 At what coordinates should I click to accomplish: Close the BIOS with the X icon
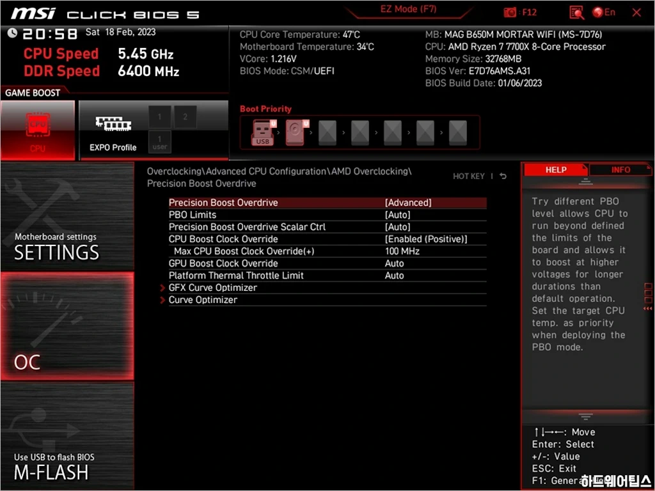pyautogui.click(x=636, y=13)
